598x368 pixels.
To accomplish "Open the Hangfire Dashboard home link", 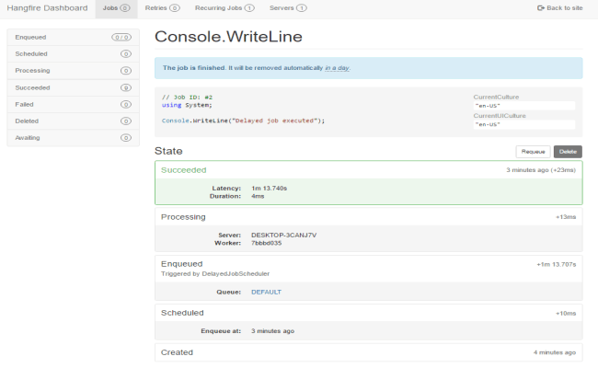I will [x=47, y=7].
